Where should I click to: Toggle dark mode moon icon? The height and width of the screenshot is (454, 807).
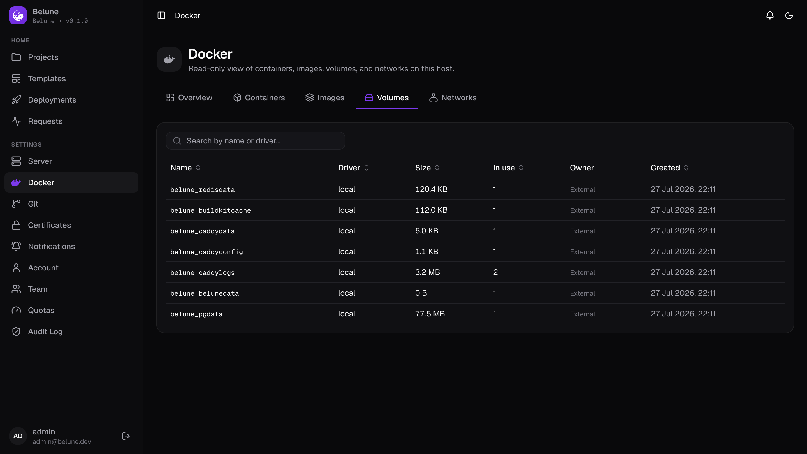point(789,15)
